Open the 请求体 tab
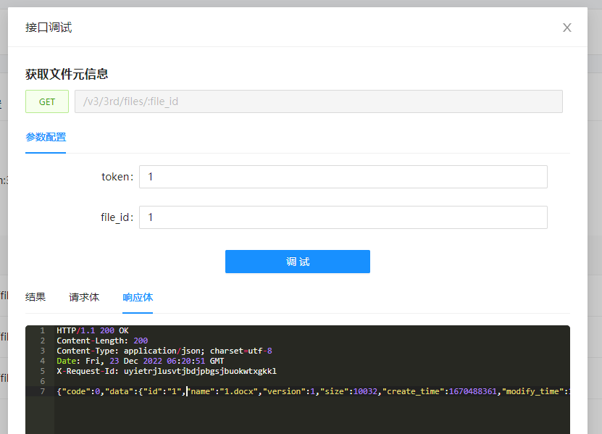The image size is (602, 434). pyautogui.click(x=84, y=297)
